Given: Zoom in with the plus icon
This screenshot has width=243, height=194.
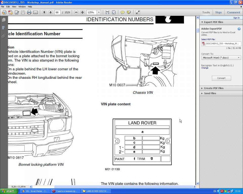Looking at the screenshot, I should pyautogui.click(x=83, y=12).
